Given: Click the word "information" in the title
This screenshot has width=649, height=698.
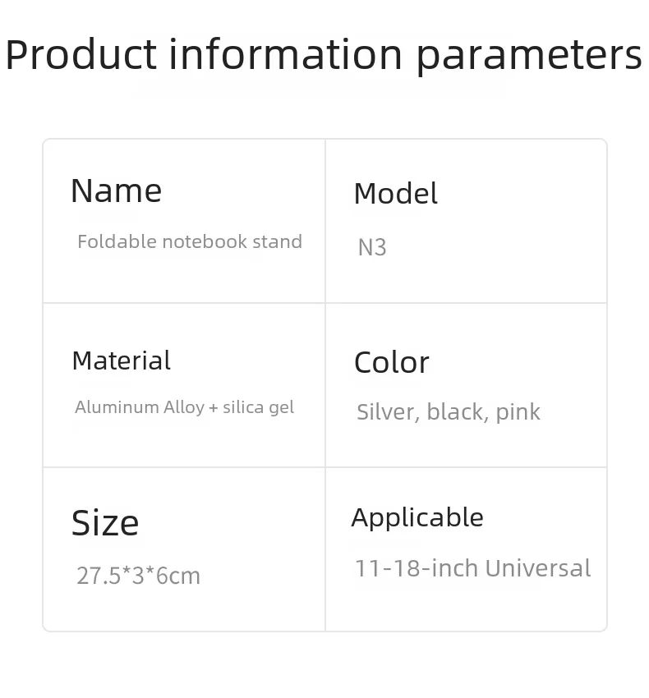Looking at the screenshot, I should (286, 55).
